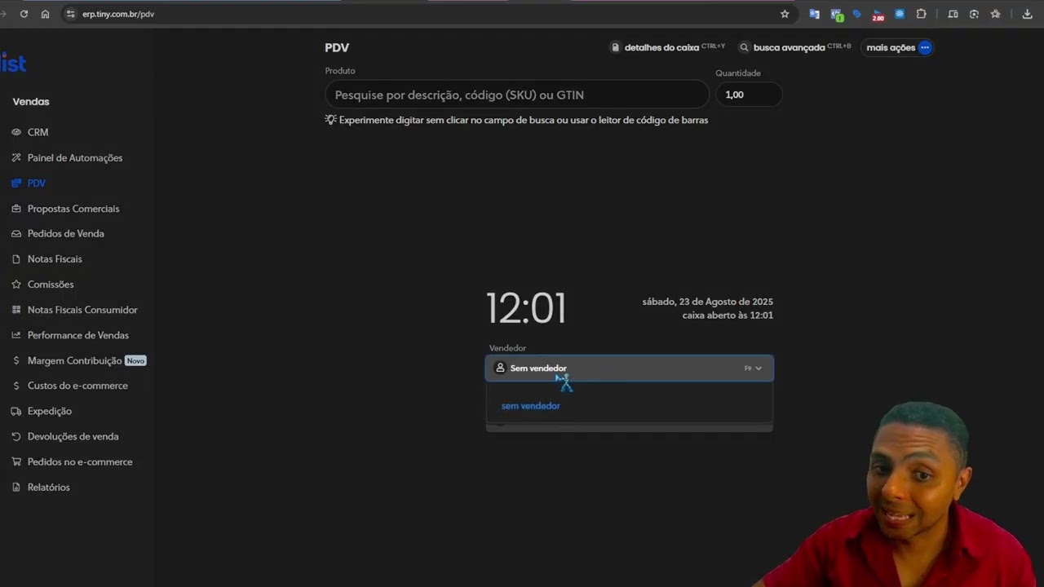Click the Comissões star icon
This screenshot has height=587, width=1044.
16,285
